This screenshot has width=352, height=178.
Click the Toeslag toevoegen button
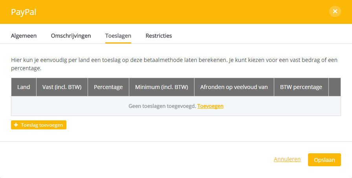38,125
